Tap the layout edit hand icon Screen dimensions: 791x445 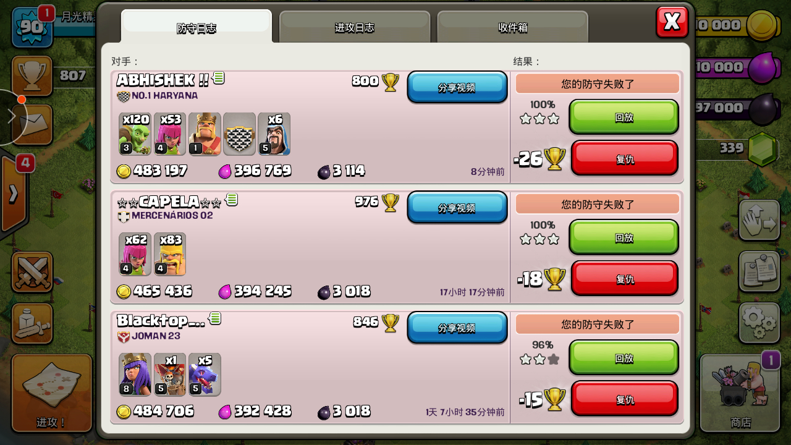point(759,219)
